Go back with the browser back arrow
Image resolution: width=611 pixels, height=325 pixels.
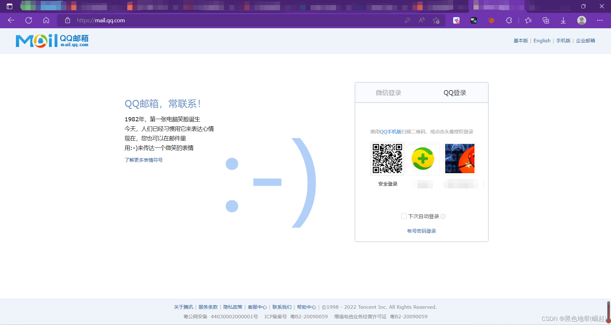click(x=11, y=20)
